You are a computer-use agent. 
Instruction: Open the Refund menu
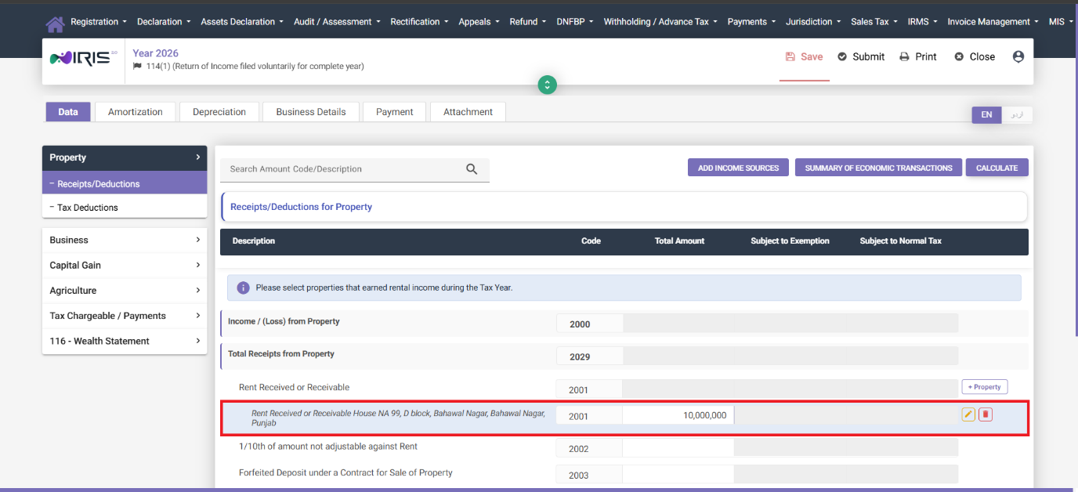pyautogui.click(x=528, y=22)
